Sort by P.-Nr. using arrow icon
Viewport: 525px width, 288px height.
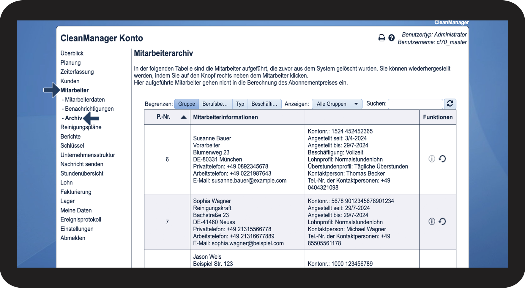point(184,117)
